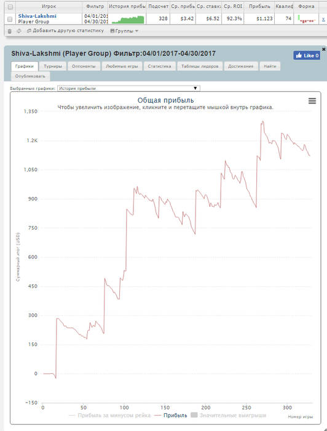Open the Выбранные графики dropdown
This screenshot has width=327, height=431.
pos(128,88)
